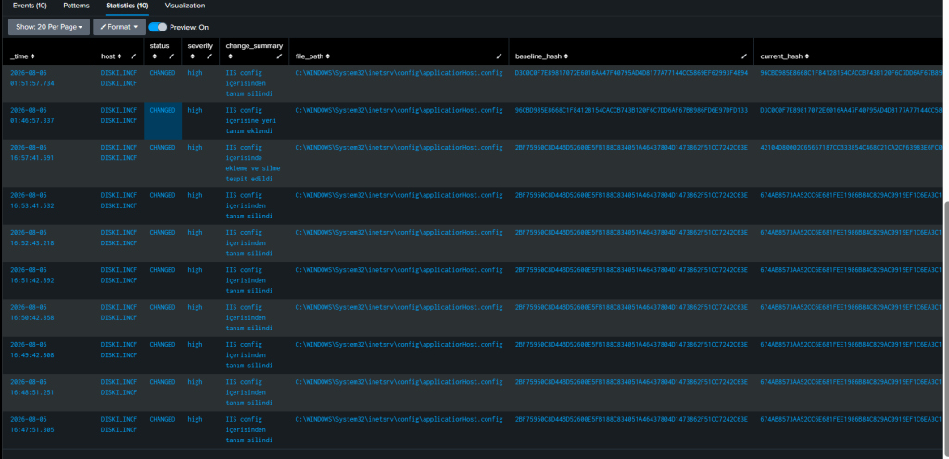Click baseline hash starting D3C0C0F7E89817072E
Image resolution: width=949 pixels, height=459 pixels.
click(x=631, y=73)
